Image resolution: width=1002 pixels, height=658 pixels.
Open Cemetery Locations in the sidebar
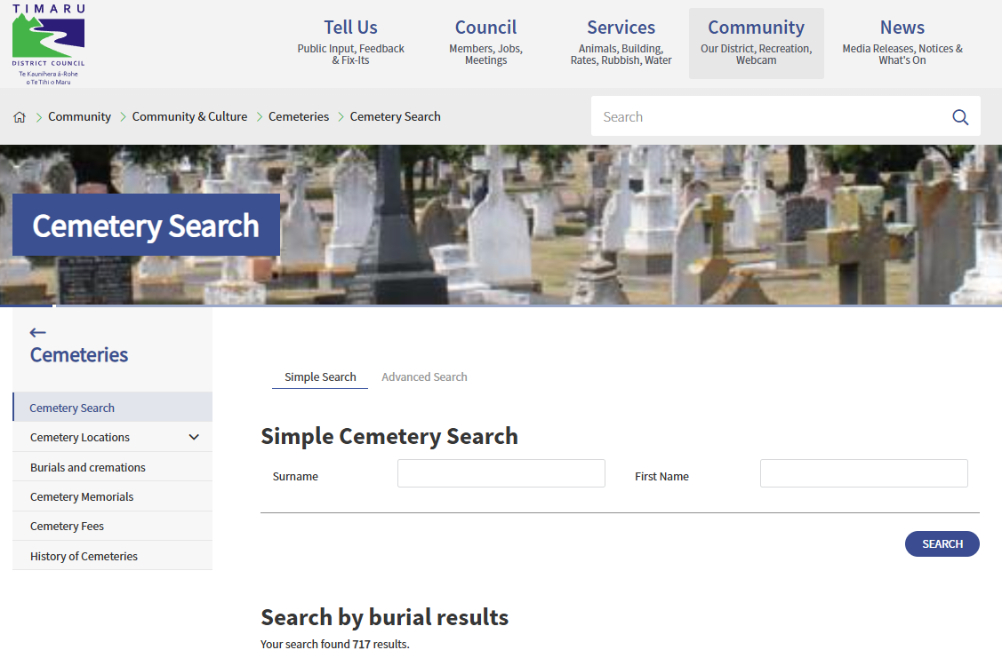80,437
